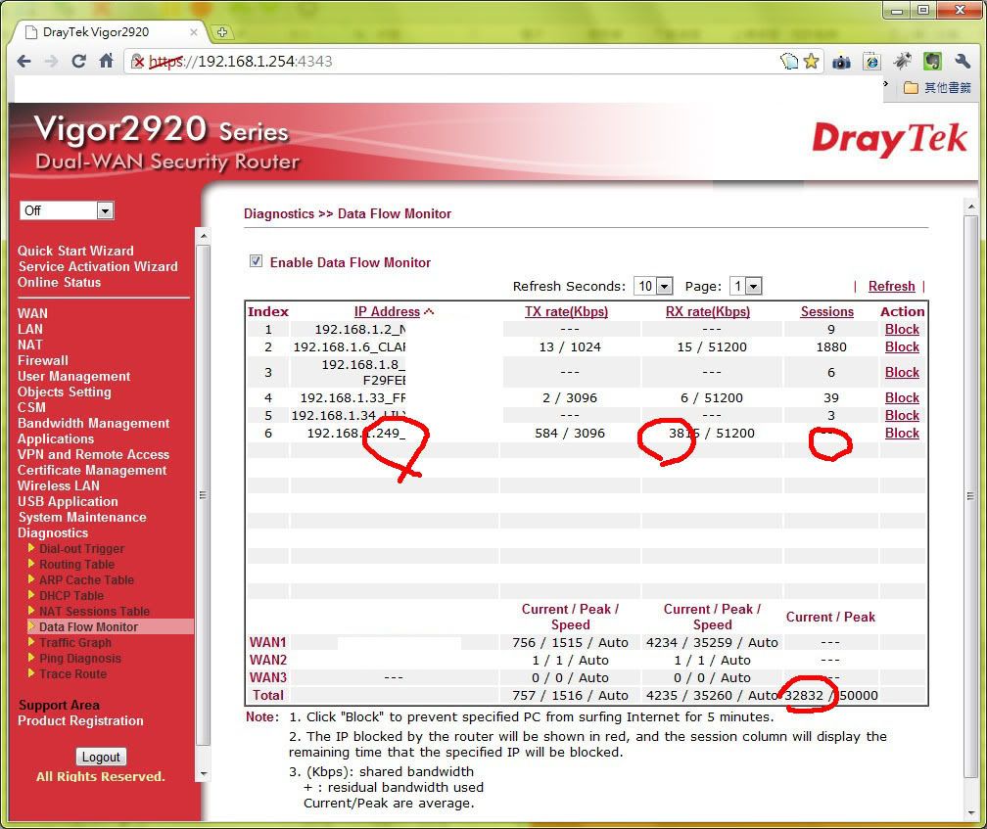Open Online Status page
The image size is (987, 829).
coord(59,282)
